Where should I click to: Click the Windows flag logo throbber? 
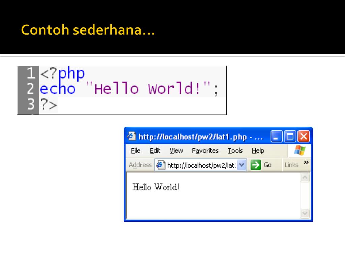pyautogui.click(x=300, y=151)
